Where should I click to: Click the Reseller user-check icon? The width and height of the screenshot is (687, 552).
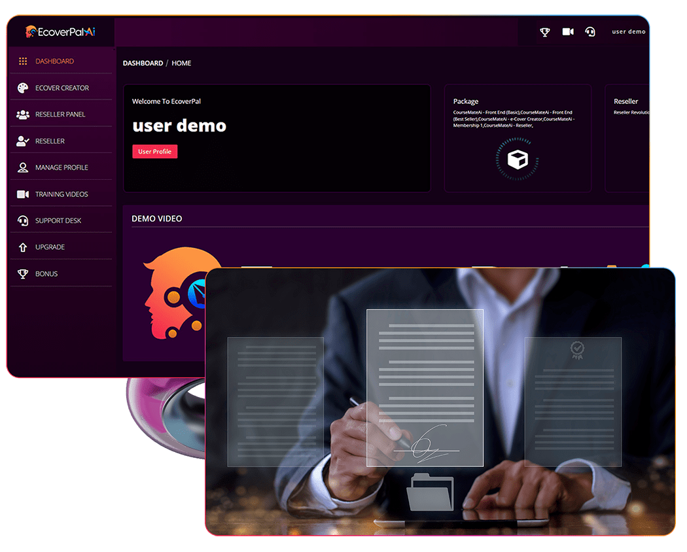coord(23,141)
